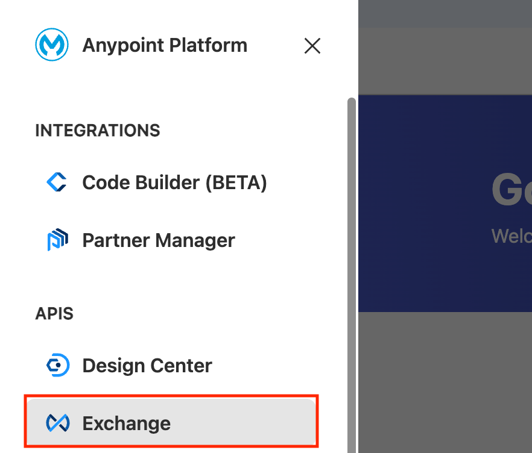Open Code Builder (BETA) from menu
Image resolution: width=532 pixels, height=453 pixels.
pos(174,182)
